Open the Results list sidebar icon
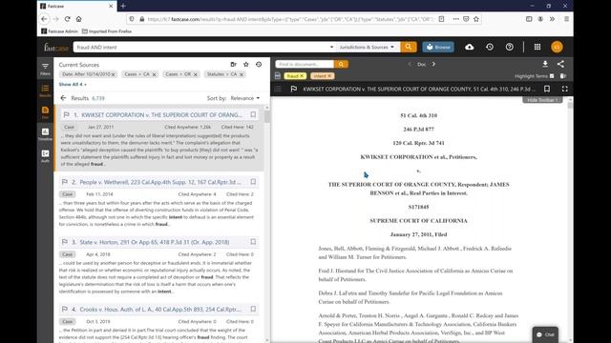Screen dimensions: 611x343 (x=45, y=91)
